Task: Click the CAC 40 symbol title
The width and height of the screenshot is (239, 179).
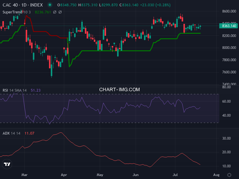Action: (x=10, y=5)
